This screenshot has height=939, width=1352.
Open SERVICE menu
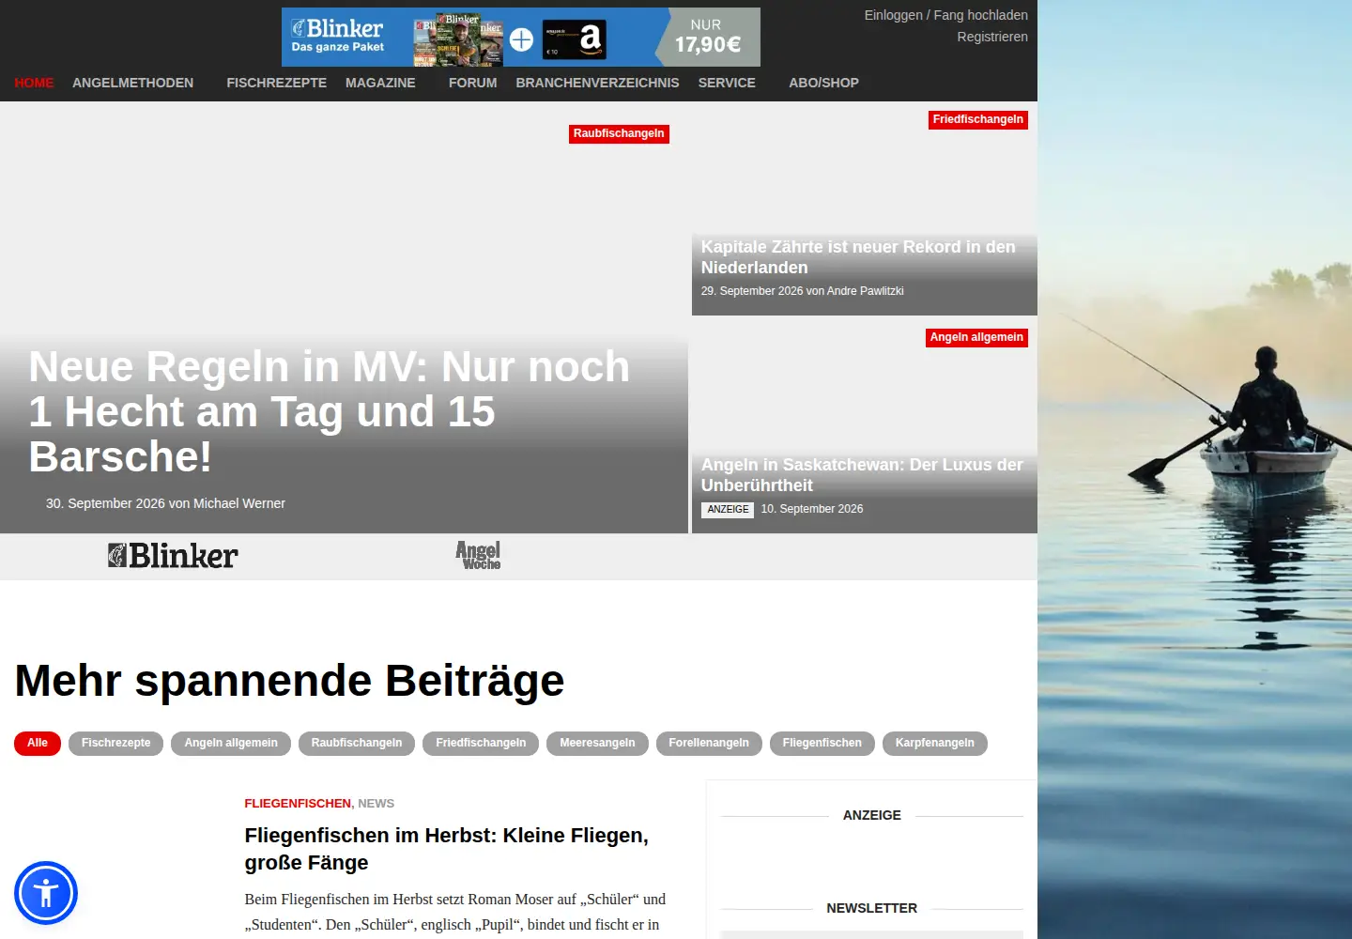point(727,83)
